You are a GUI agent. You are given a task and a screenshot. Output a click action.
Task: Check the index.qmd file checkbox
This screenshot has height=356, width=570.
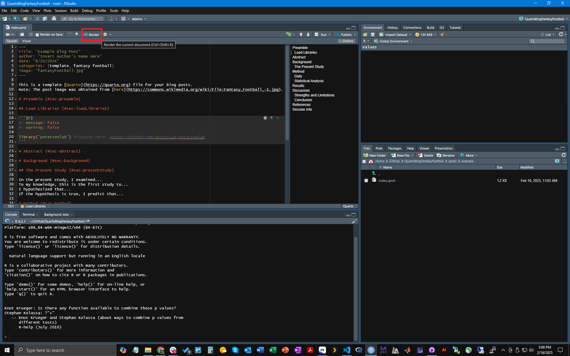[366, 180]
